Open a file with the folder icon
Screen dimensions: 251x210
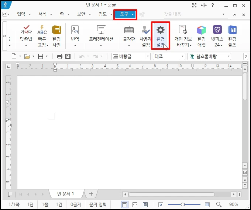tap(27, 56)
